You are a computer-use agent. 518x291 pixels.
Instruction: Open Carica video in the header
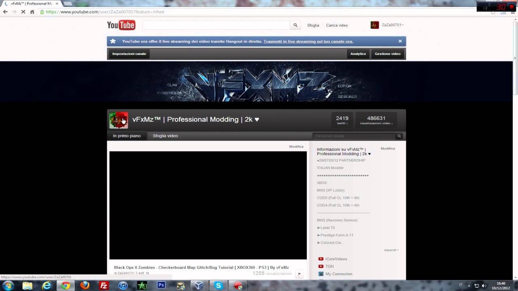tap(337, 25)
